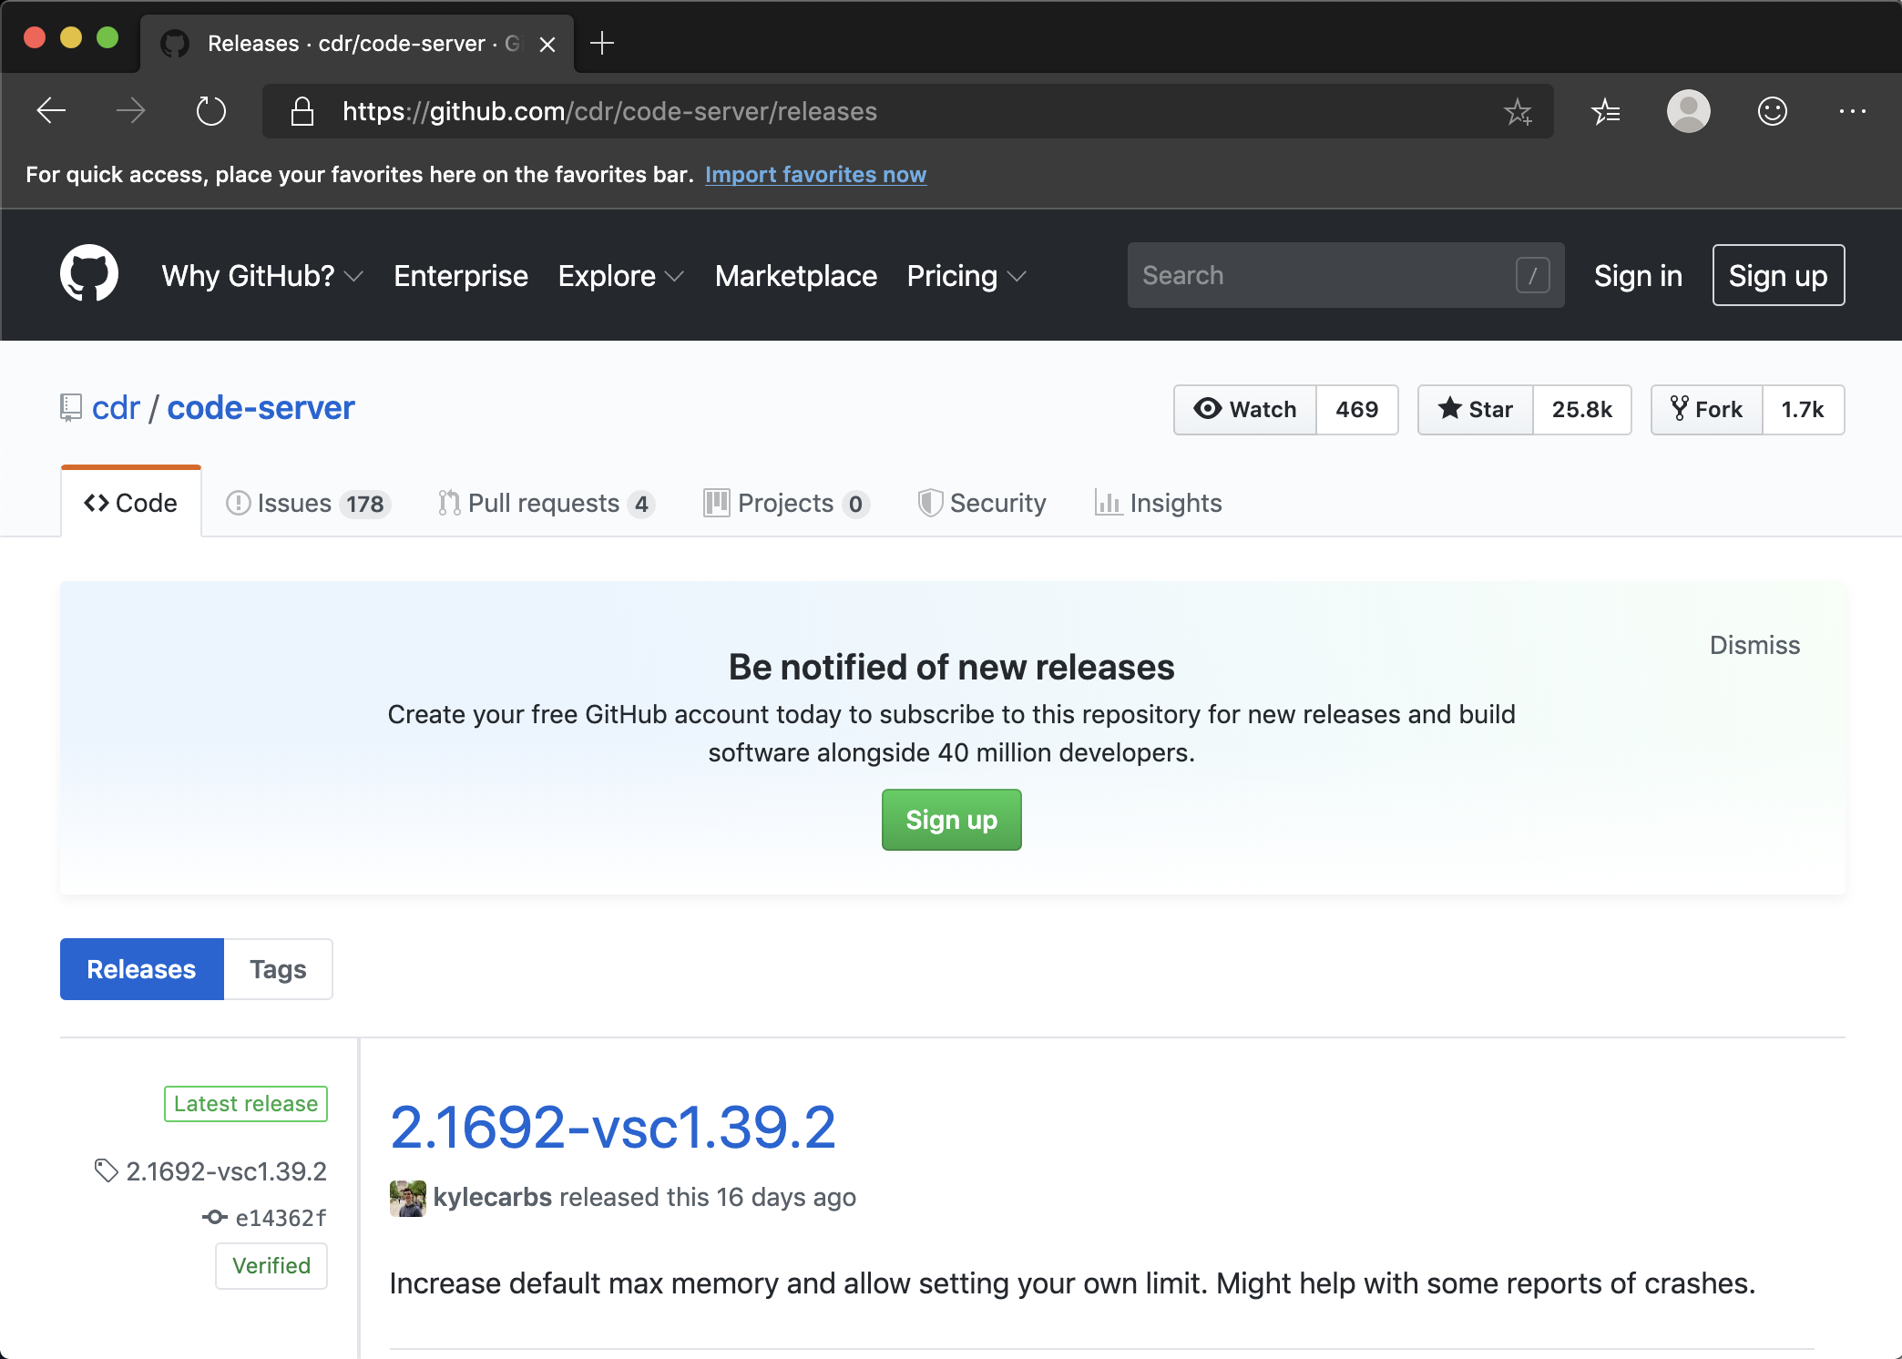The image size is (1902, 1359).
Task: Open the favorites list icon
Action: [1605, 111]
